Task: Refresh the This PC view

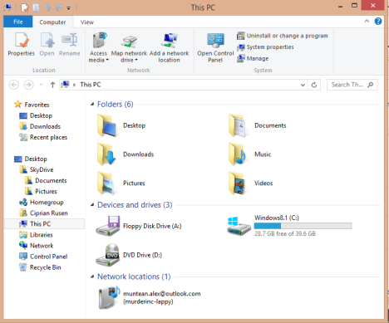Action: click(314, 85)
